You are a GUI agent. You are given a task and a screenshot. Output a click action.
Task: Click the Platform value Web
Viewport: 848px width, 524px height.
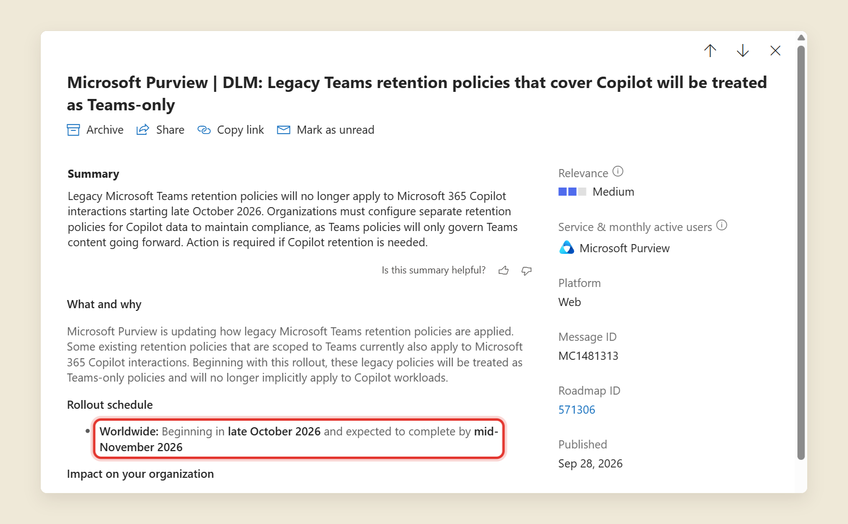(x=570, y=302)
